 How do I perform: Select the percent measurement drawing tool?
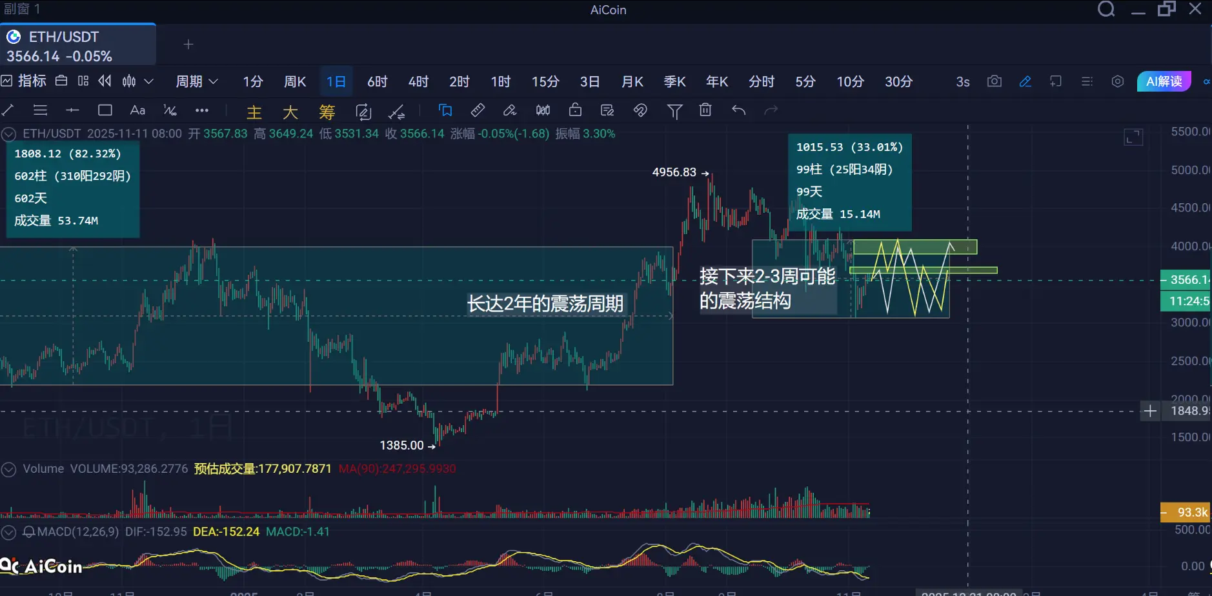coord(170,110)
